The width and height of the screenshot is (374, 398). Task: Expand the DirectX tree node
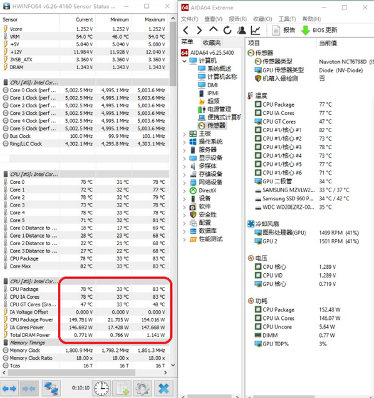click(x=185, y=191)
